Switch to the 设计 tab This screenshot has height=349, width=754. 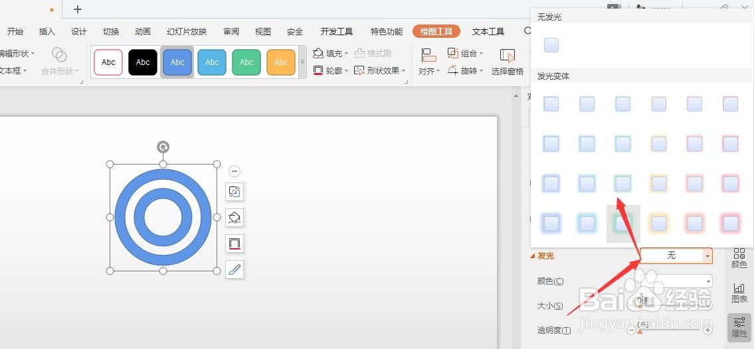(79, 32)
